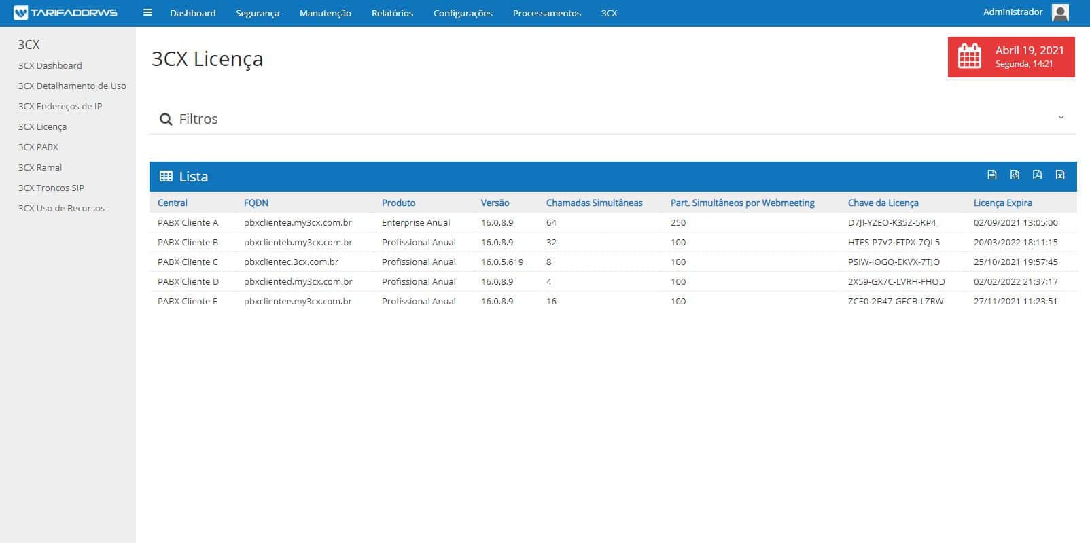Screen dimensions: 1090x543
Task: Open the Configurações menu
Action: pyautogui.click(x=463, y=13)
